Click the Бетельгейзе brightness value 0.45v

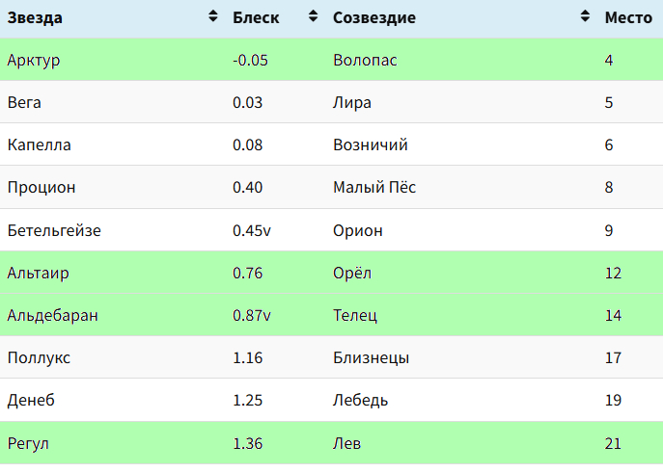(x=252, y=230)
